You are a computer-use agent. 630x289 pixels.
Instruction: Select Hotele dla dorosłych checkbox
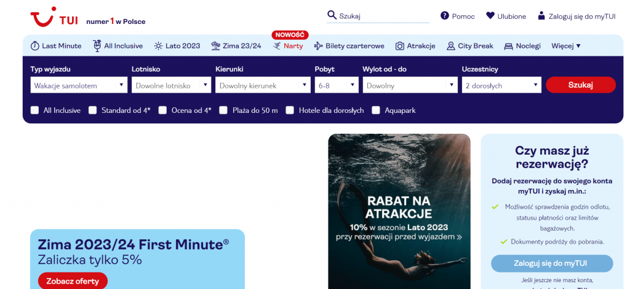click(290, 110)
